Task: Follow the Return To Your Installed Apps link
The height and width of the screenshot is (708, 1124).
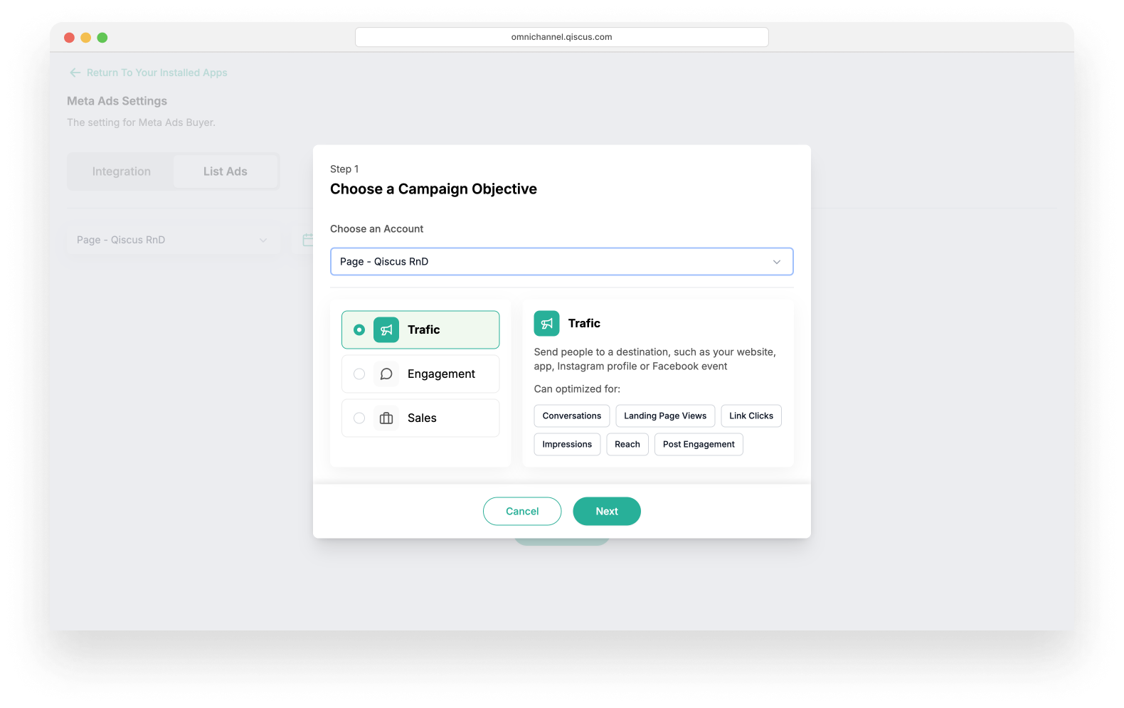Action: 157,73
